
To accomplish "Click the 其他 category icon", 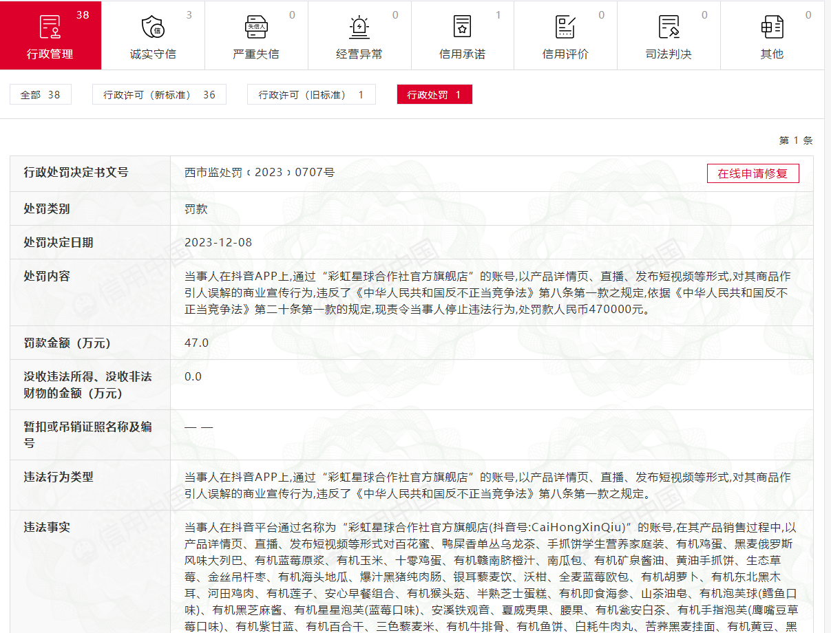I will coord(772,27).
